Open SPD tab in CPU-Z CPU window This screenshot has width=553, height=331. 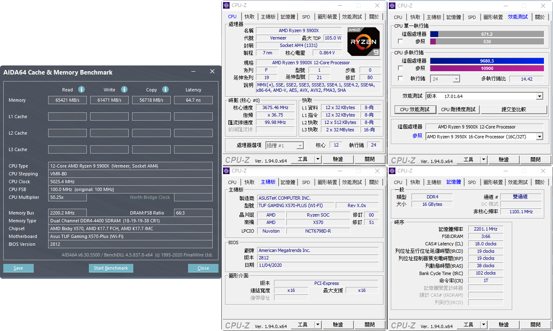[x=306, y=17]
